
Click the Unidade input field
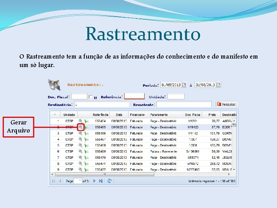[x=176, y=97]
